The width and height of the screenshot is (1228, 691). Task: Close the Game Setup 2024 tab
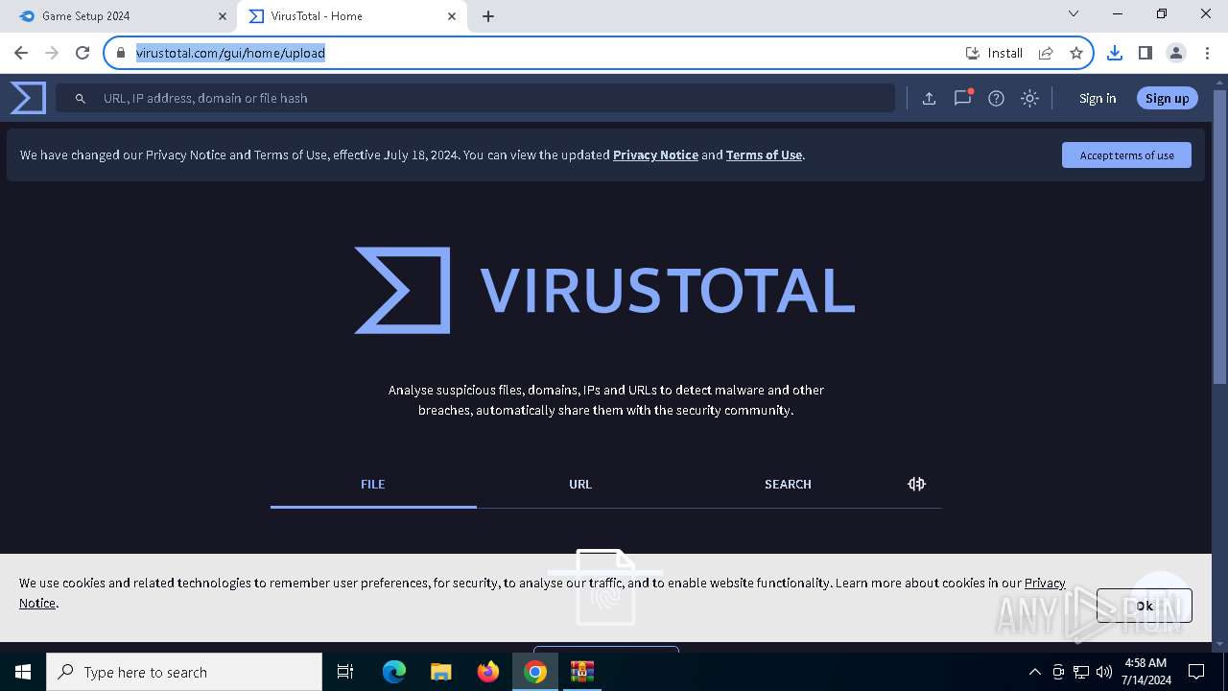coord(222,16)
